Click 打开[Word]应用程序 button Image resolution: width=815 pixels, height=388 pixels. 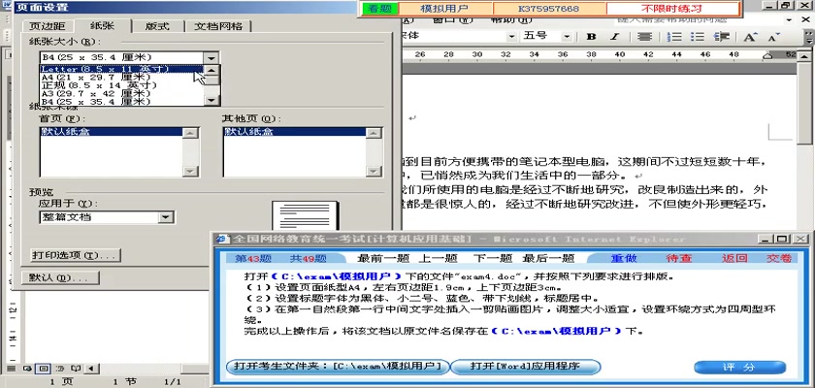pyautogui.click(x=525, y=367)
